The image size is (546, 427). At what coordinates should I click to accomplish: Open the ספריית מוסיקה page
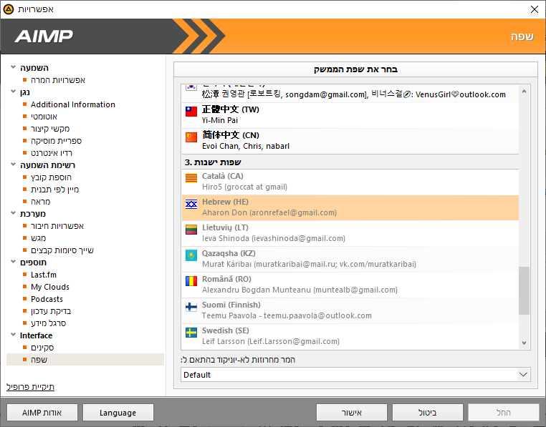coord(56,141)
